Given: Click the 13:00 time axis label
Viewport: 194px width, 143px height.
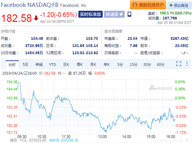Looking at the screenshot, I should coord(102,137).
